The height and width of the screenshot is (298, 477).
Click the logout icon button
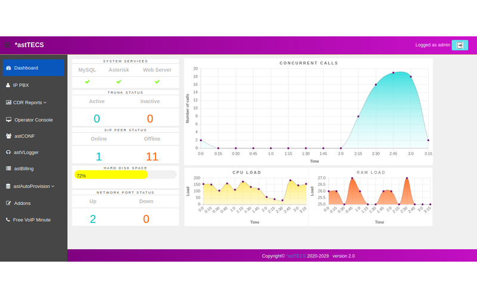pyautogui.click(x=460, y=45)
